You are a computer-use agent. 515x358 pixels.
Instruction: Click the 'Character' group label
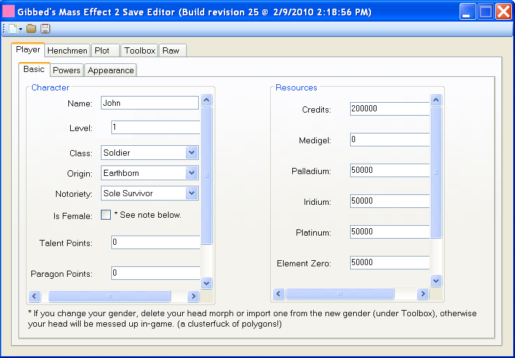[x=50, y=87]
